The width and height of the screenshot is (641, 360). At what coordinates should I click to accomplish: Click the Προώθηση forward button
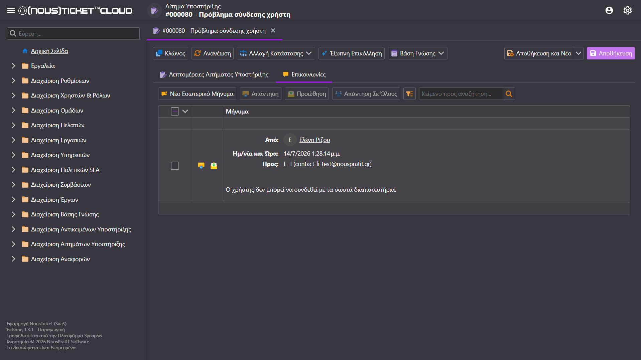tap(307, 94)
